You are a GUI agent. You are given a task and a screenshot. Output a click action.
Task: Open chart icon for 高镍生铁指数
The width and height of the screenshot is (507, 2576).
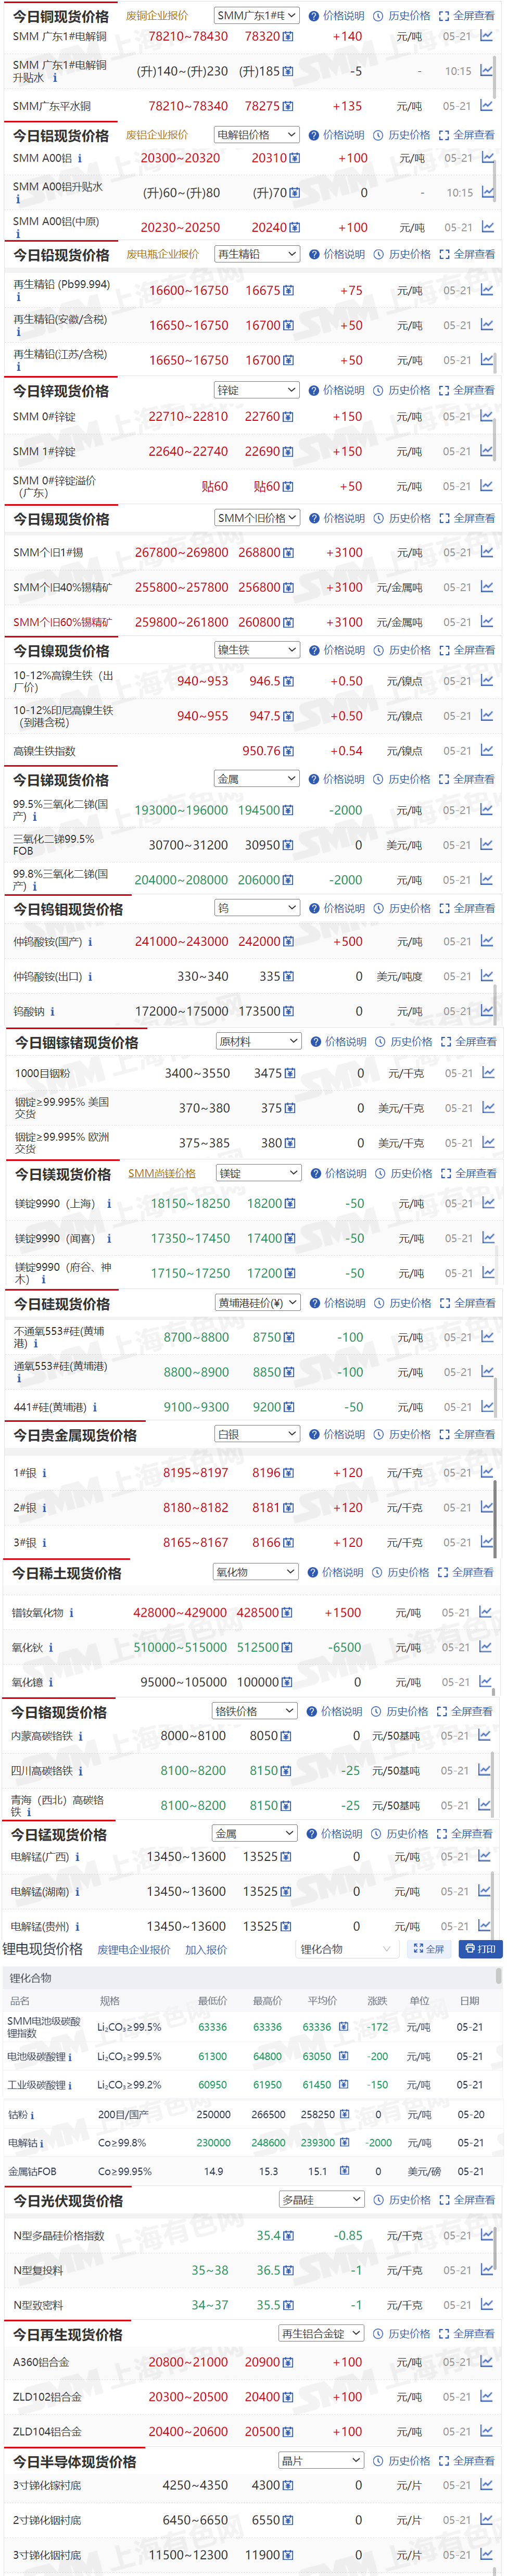tap(486, 750)
